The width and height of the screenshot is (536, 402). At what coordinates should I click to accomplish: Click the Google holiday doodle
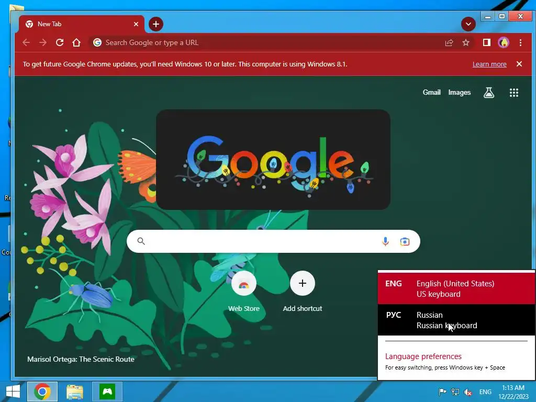[x=273, y=159]
